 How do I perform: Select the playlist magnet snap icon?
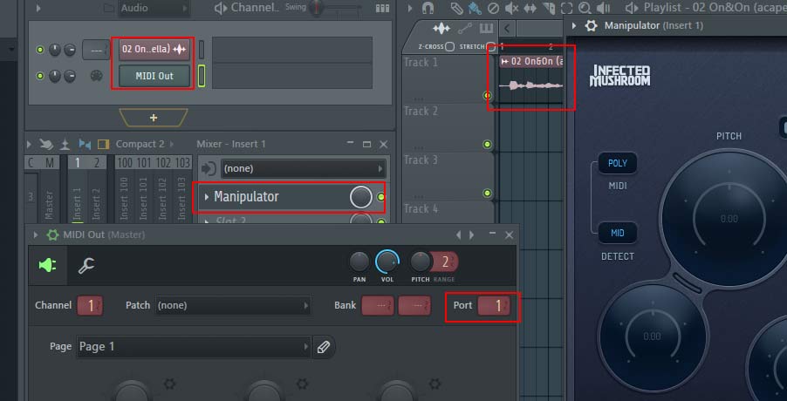click(428, 8)
